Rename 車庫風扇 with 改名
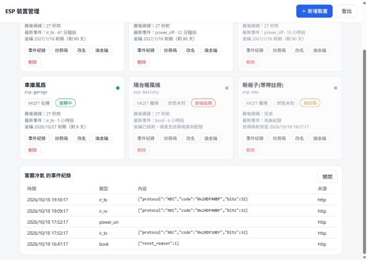This screenshot has width=367, height=260. (82, 138)
